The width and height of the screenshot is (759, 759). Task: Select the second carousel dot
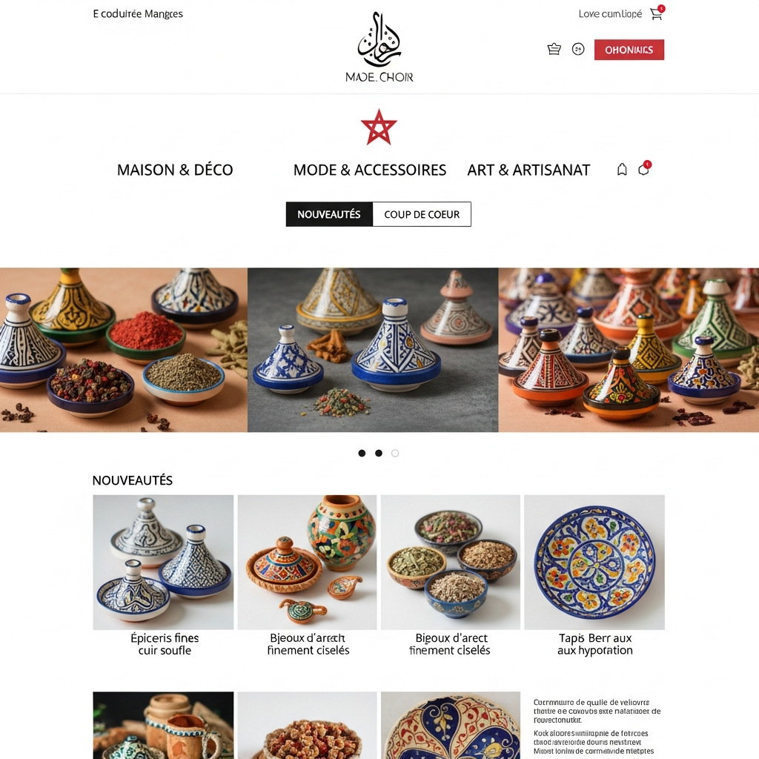click(379, 453)
